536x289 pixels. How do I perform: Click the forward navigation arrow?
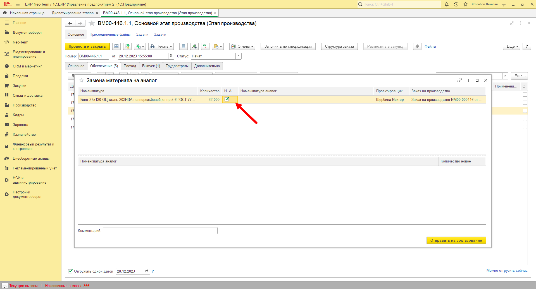pos(80,23)
